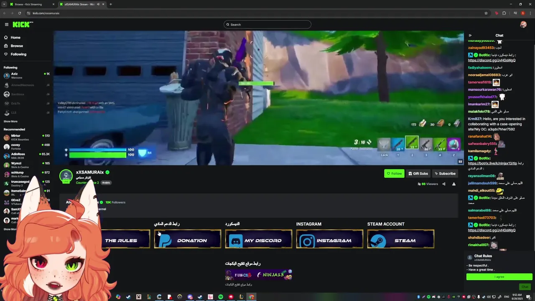Follow the xXSAMURAIx channel
The height and width of the screenshot is (301, 535).
click(x=394, y=173)
